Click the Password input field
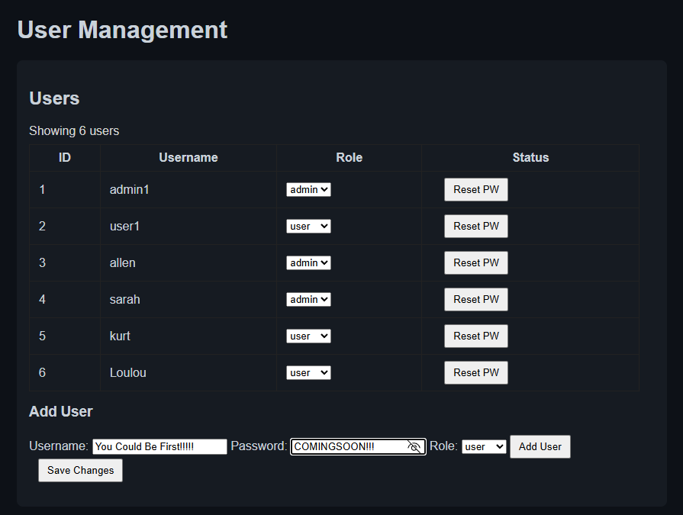The height and width of the screenshot is (515, 683). tap(351, 446)
